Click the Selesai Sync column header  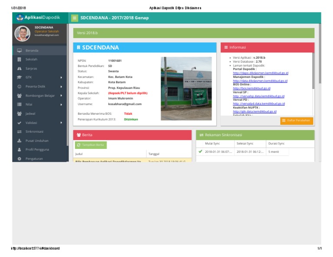pos(250,144)
